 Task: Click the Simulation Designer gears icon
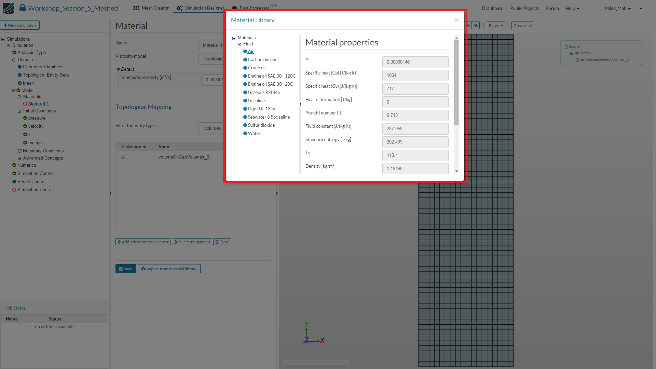(x=179, y=8)
